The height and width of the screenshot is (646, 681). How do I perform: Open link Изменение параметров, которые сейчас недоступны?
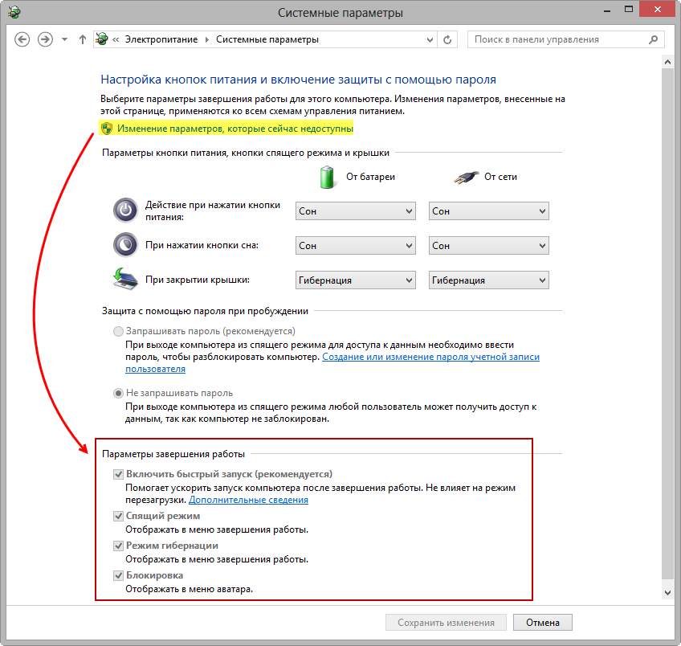[x=235, y=129]
